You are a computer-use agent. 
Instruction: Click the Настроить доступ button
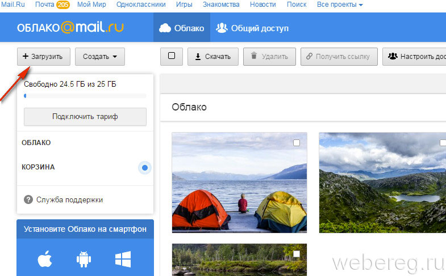pos(414,57)
